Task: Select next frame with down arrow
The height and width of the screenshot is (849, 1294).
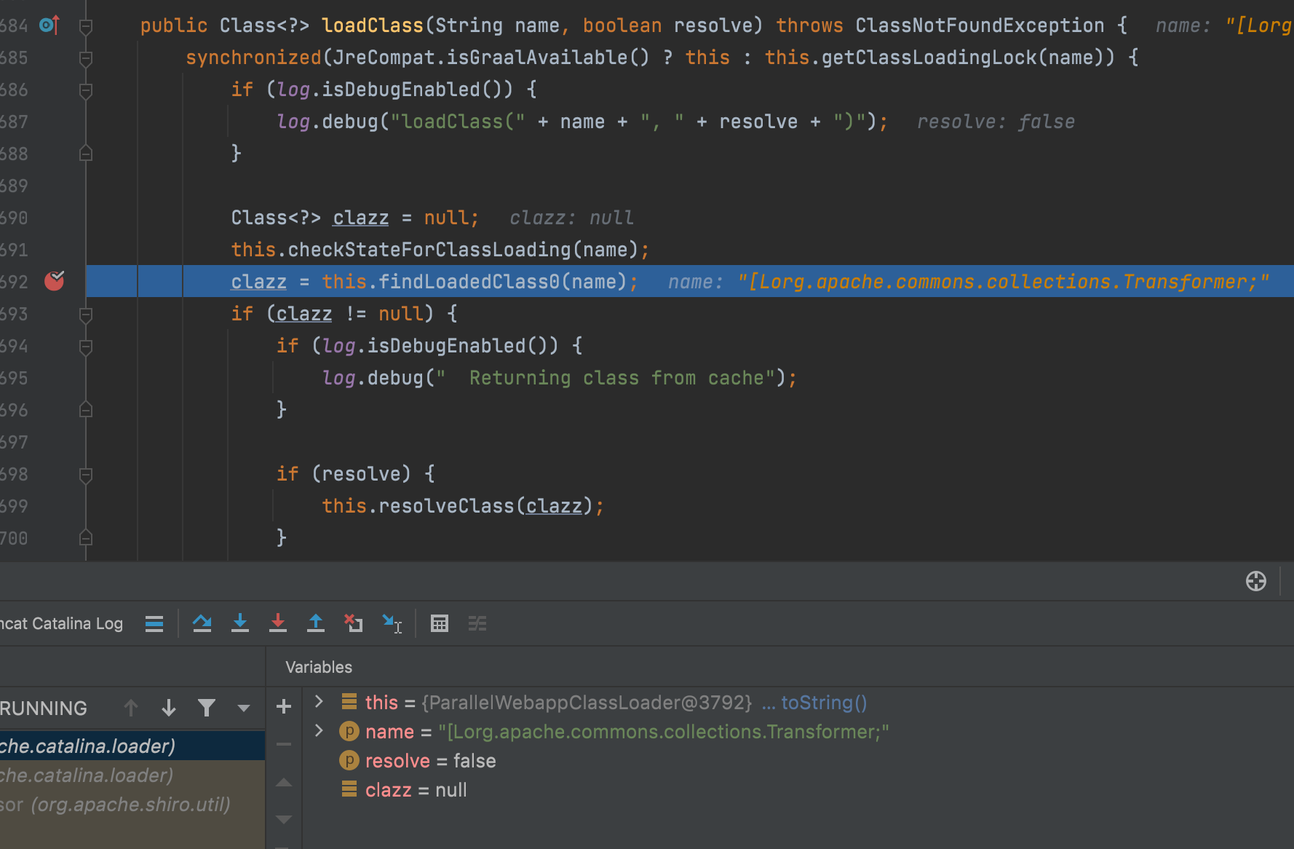Action: click(x=169, y=708)
